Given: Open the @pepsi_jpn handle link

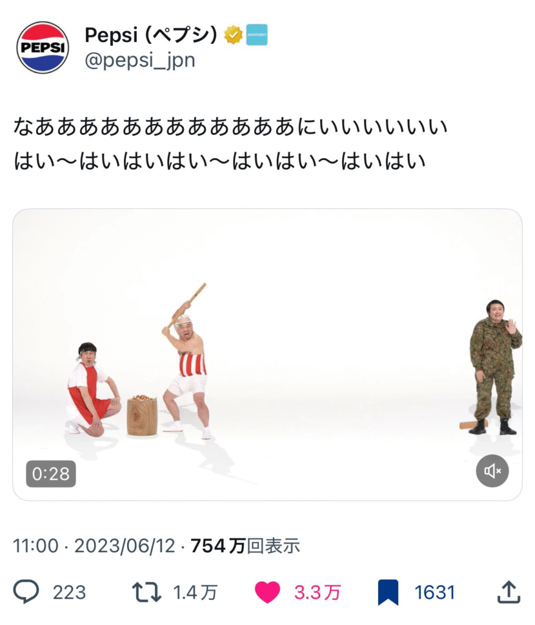Looking at the screenshot, I should 140,60.
